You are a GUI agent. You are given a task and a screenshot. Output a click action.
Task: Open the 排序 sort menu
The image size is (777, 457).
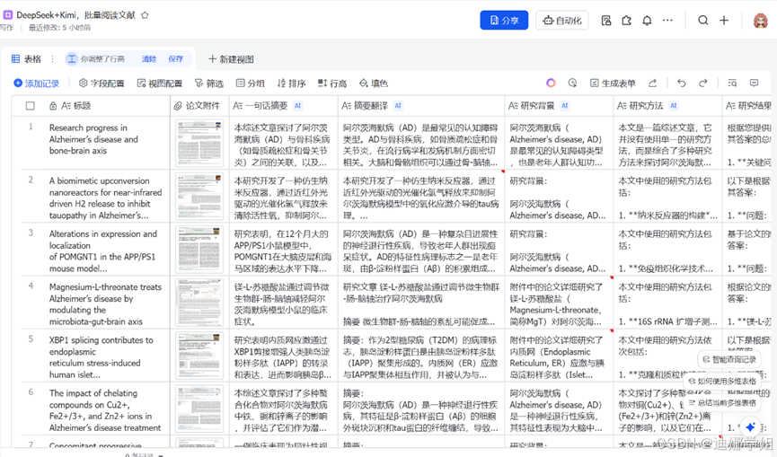tap(291, 83)
